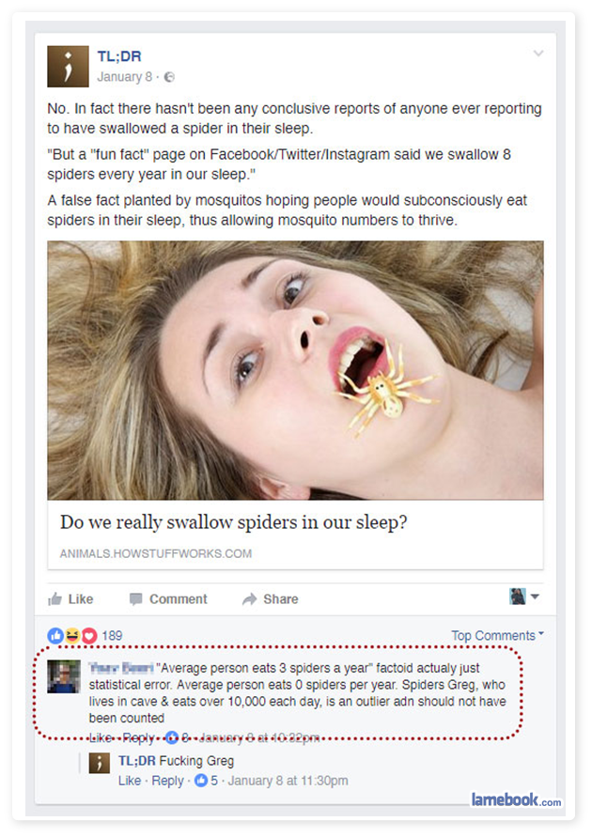Open the January 8 post timestamp

[124, 77]
